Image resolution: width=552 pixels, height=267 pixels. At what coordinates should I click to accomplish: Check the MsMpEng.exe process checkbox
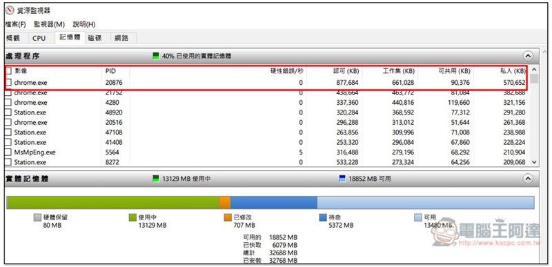click(x=8, y=152)
